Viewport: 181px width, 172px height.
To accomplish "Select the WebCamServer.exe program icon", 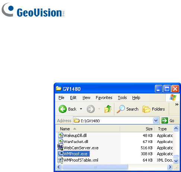I will pyautogui.click(x=60, y=147).
